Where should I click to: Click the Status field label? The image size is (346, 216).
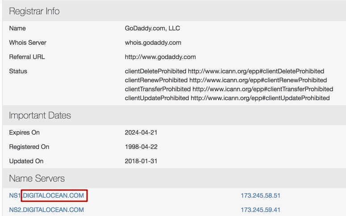(18, 71)
